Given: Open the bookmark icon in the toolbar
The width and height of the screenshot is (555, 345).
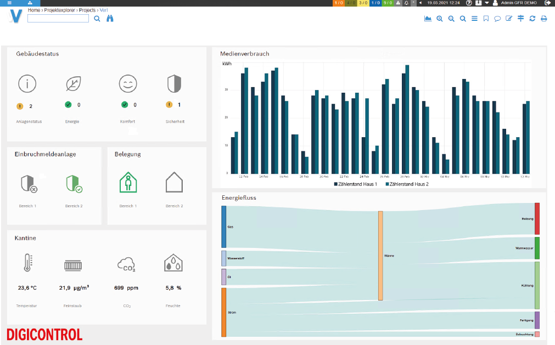Looking at the screenshot, I should point(486,19).
